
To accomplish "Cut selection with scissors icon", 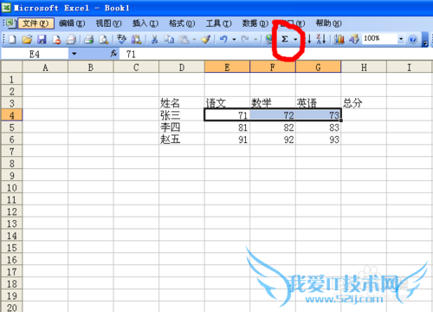I will [155, 39].
